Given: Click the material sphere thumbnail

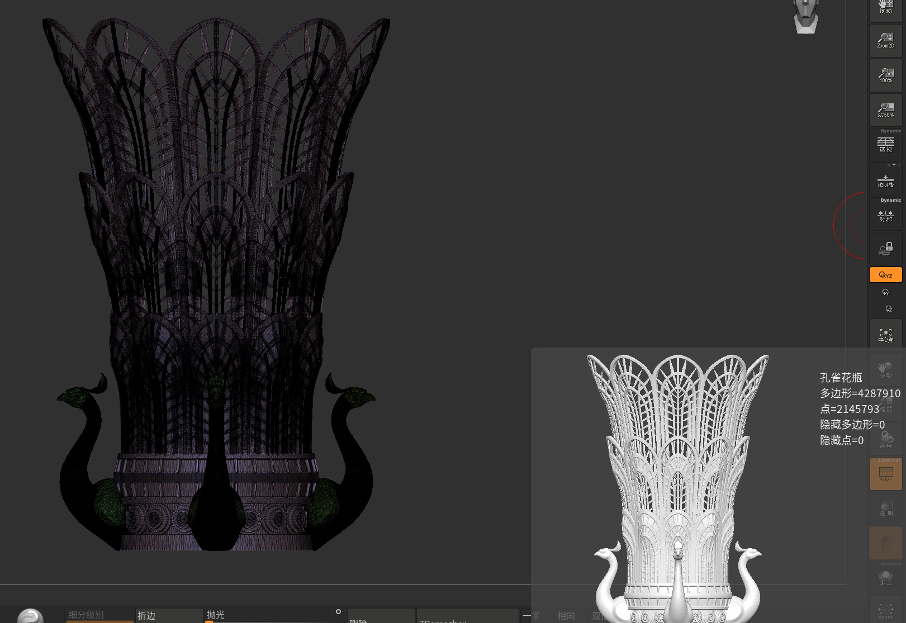Looking at the screenshot, I should [30, 616].
